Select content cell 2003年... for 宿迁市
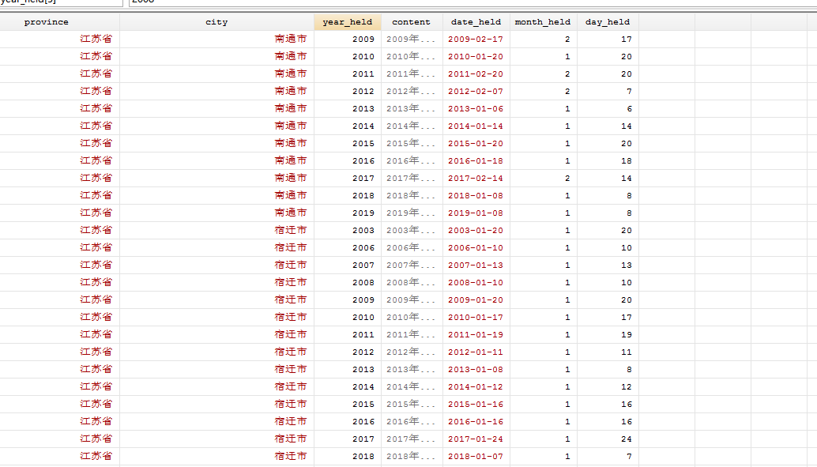This screenshot has height=467, width=817. (x=411, y=231)
